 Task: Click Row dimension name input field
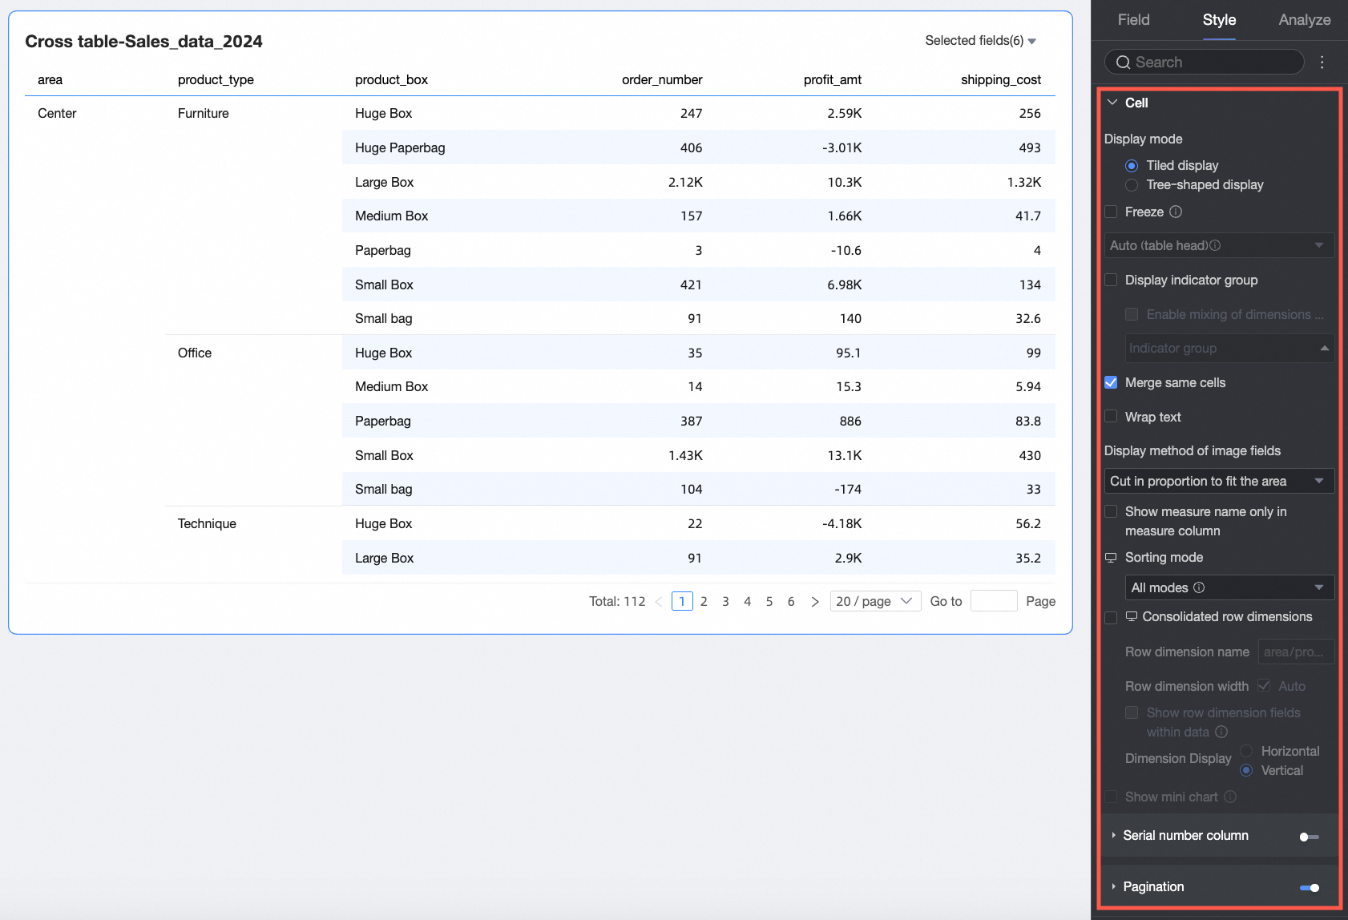point(1296,652)
